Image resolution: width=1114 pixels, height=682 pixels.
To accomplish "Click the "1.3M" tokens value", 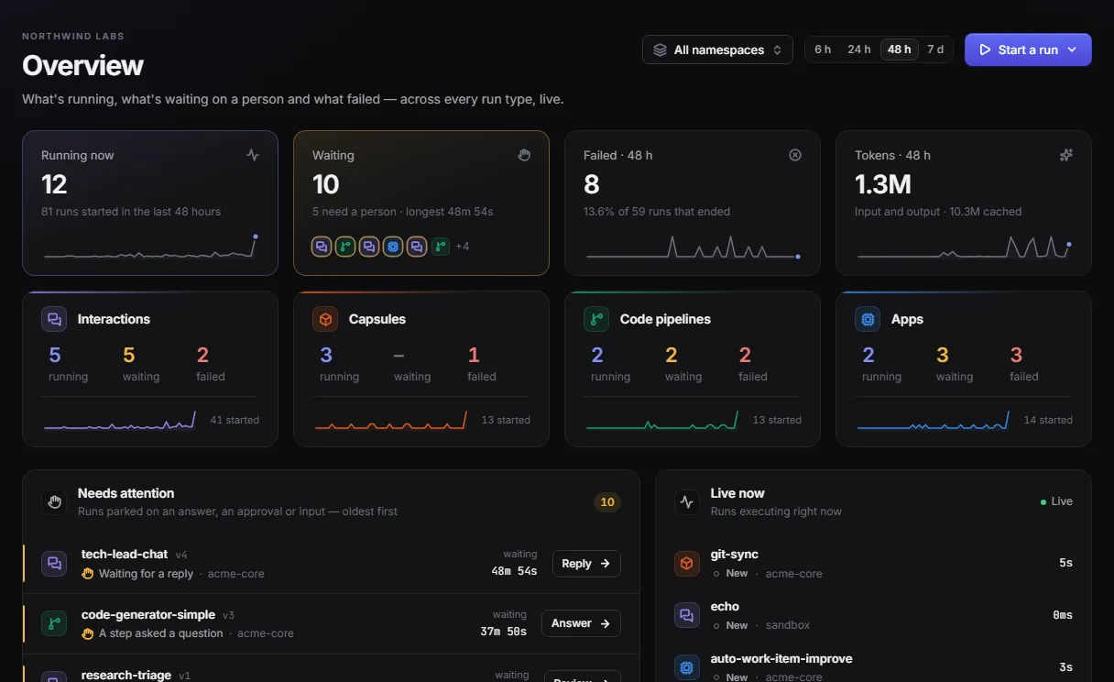I will (x=883, y=184).
